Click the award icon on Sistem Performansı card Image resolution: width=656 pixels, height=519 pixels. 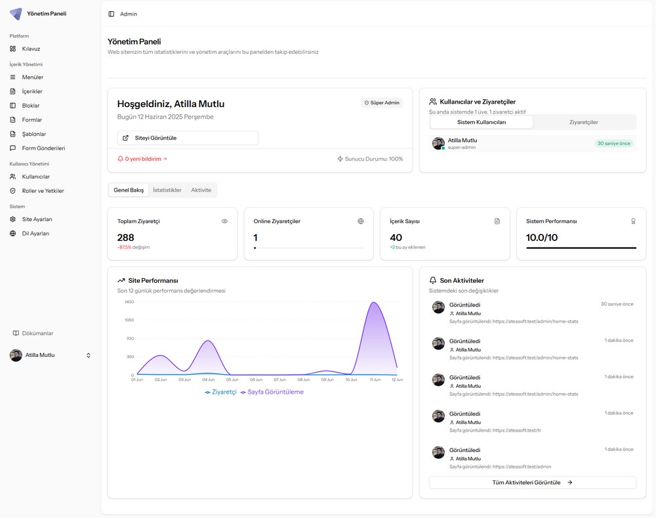pos(633,221)
